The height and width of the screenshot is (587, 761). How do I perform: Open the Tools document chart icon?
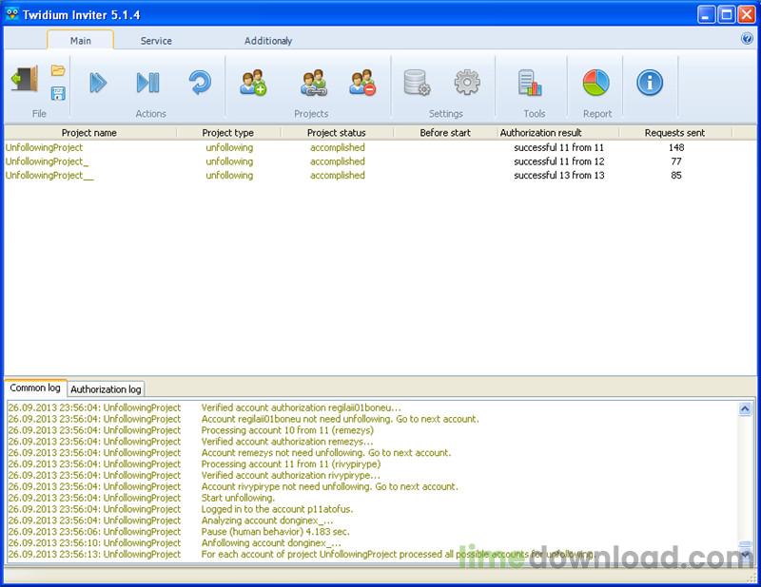point(530,83)
